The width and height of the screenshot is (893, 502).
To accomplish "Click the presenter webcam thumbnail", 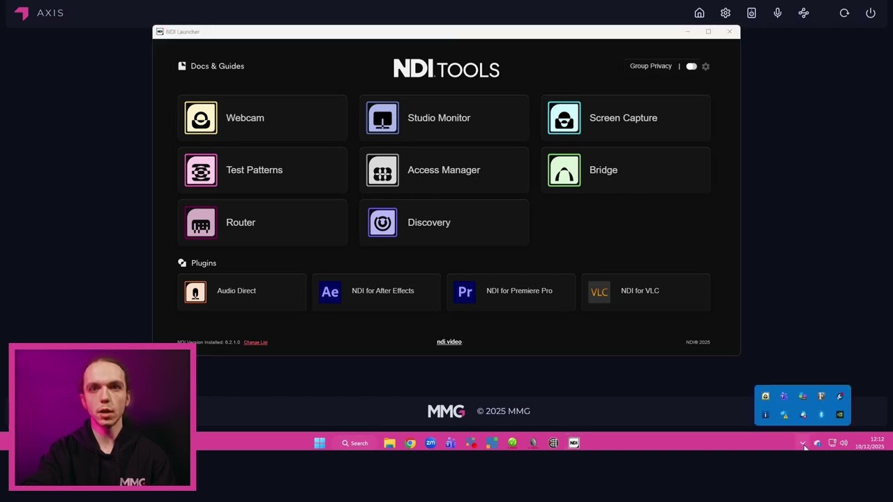I will (x=103, y=417).
